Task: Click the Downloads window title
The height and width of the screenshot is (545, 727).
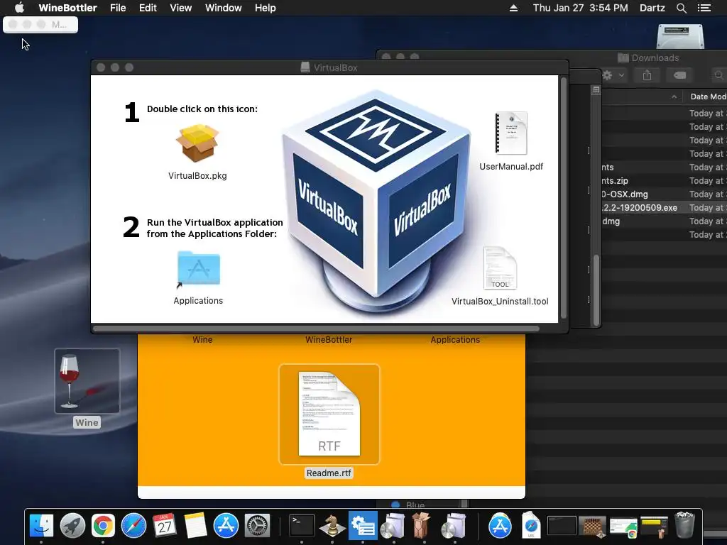Action: (x=655, y=58)
